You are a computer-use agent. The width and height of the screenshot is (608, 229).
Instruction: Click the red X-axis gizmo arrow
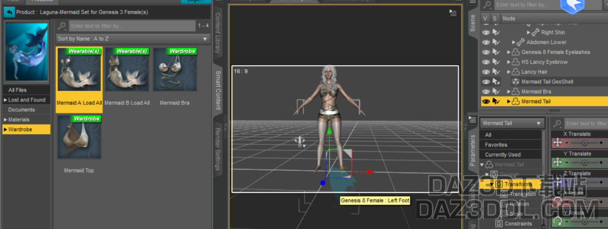click(370, 172)
